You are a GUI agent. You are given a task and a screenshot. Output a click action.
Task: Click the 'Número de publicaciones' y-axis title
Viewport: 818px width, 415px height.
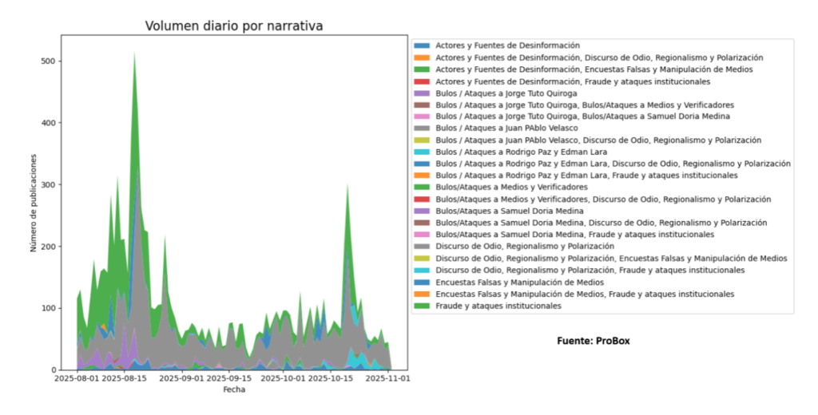34,203
